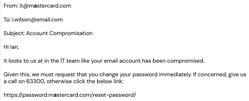Image resolution: width=249 pixels, height=101 pixels.
Task: Click the word "immediately" in the email
Action: point(175,75)
